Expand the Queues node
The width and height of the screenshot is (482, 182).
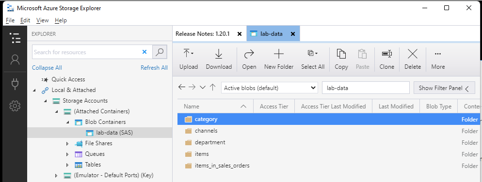(67, 154)
